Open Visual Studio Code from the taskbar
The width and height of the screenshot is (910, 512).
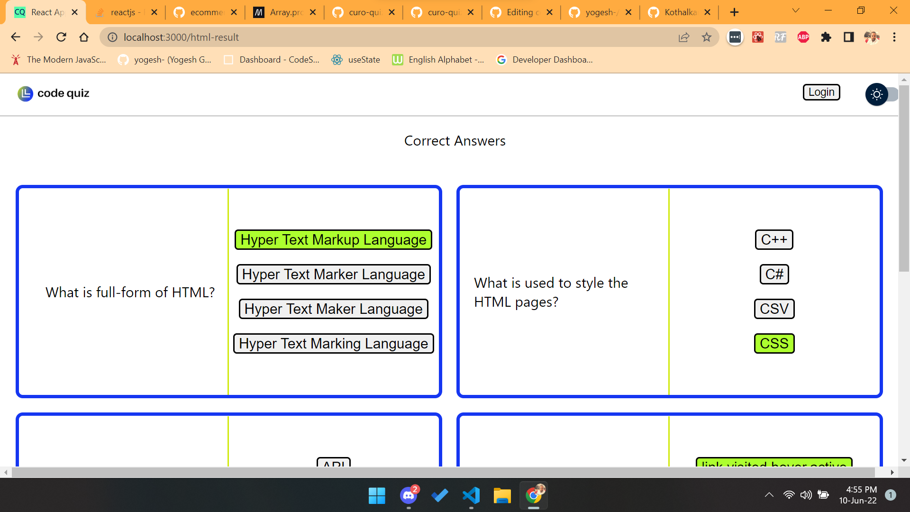[x=471, y=496]
